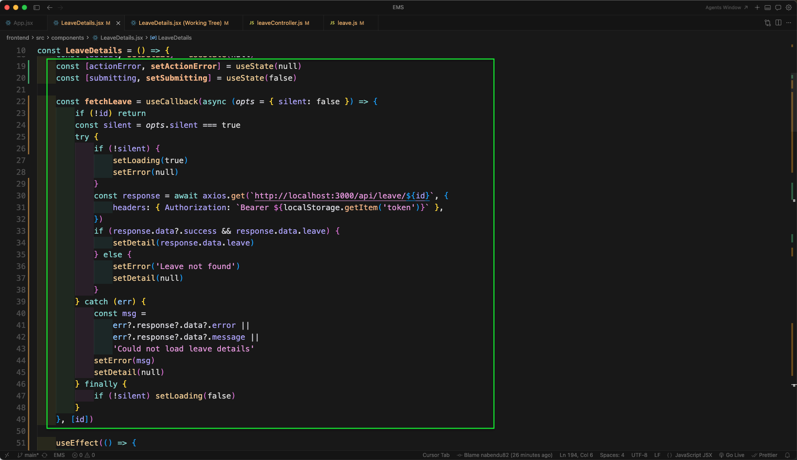Click the remote window icon in status bar
This screenshot has width=797, height=460.
tap(7, 455)
